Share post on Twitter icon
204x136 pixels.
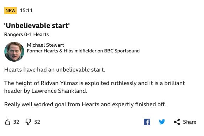[162, 122]
